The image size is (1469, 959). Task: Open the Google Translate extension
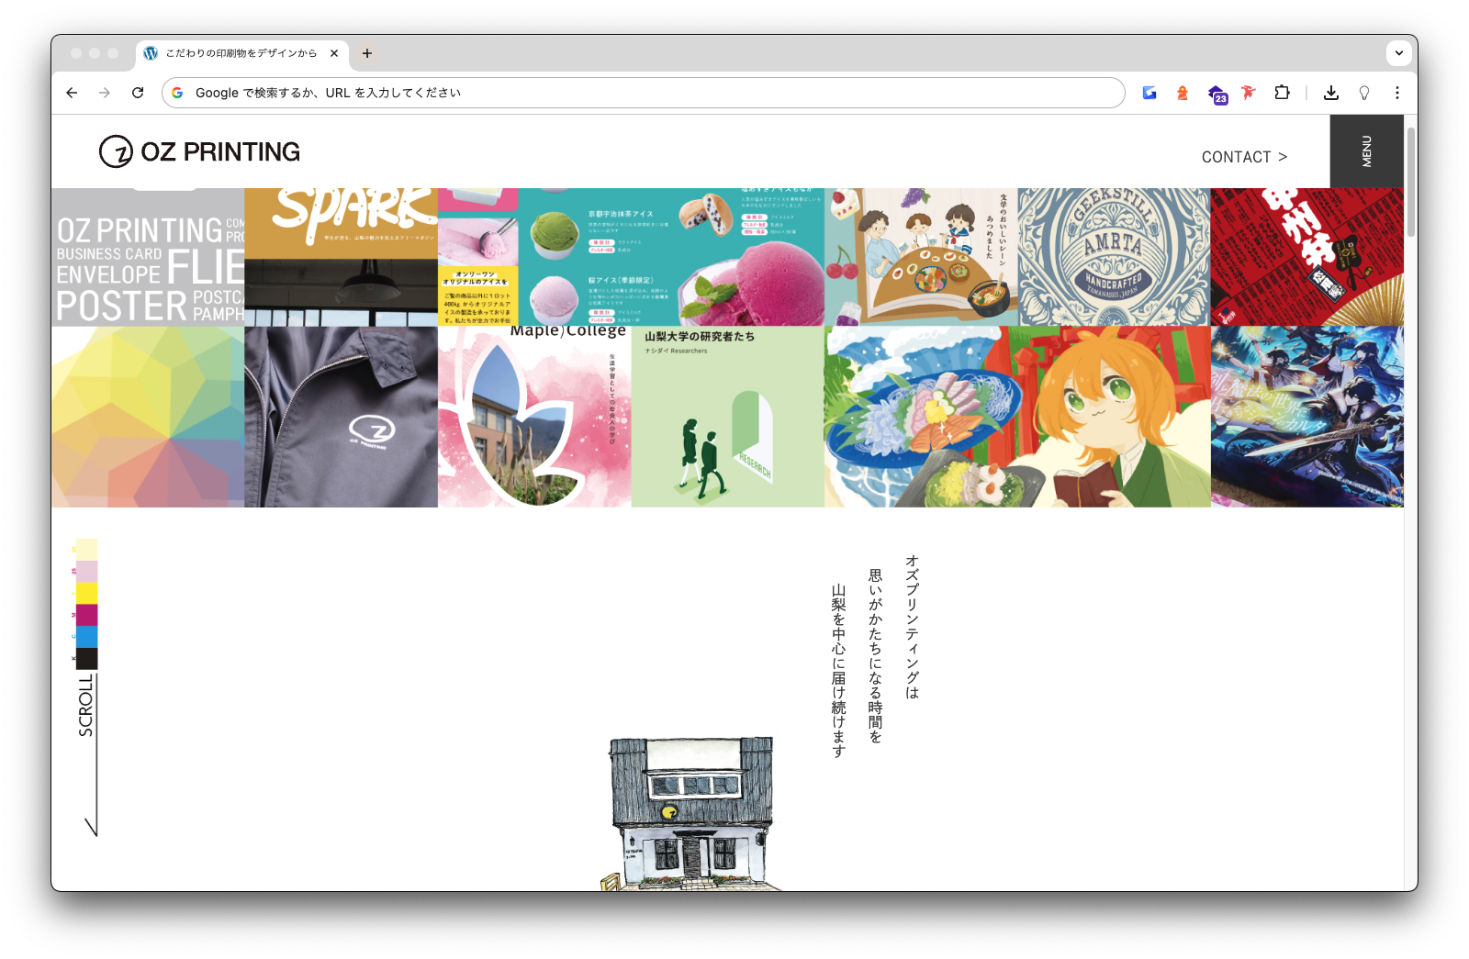click(1149, 93)
